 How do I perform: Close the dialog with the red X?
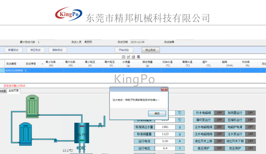[x=164, y=89]
